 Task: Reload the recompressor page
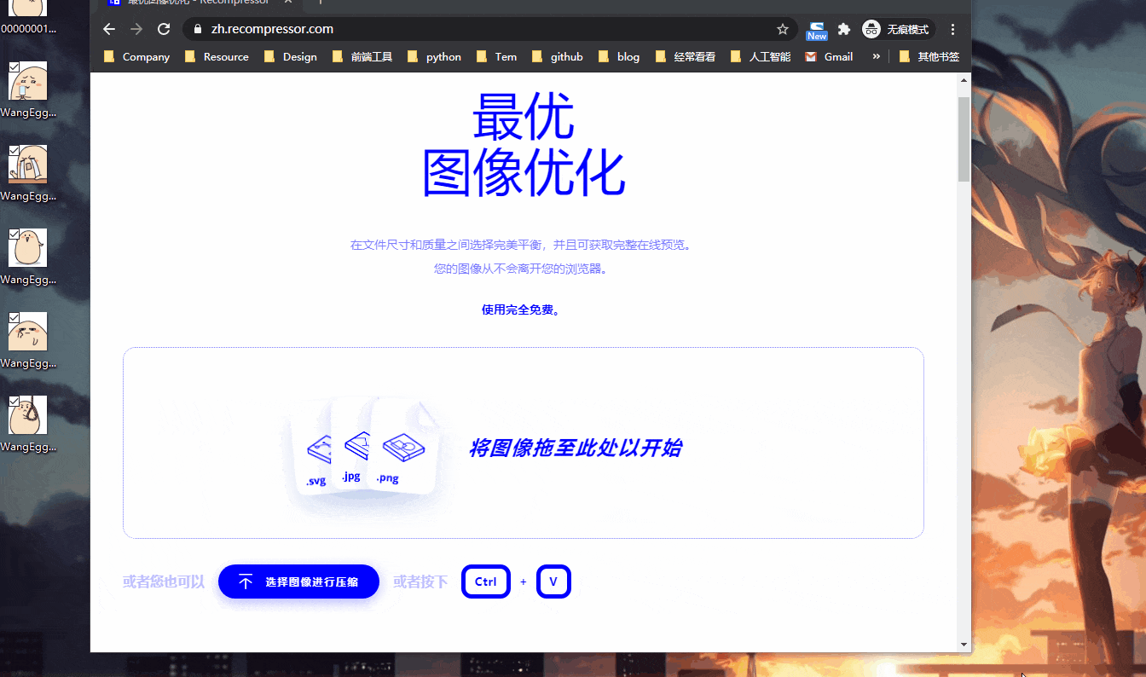164,29
